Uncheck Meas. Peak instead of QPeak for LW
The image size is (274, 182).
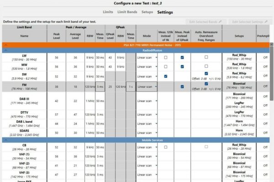pos(182,58)
